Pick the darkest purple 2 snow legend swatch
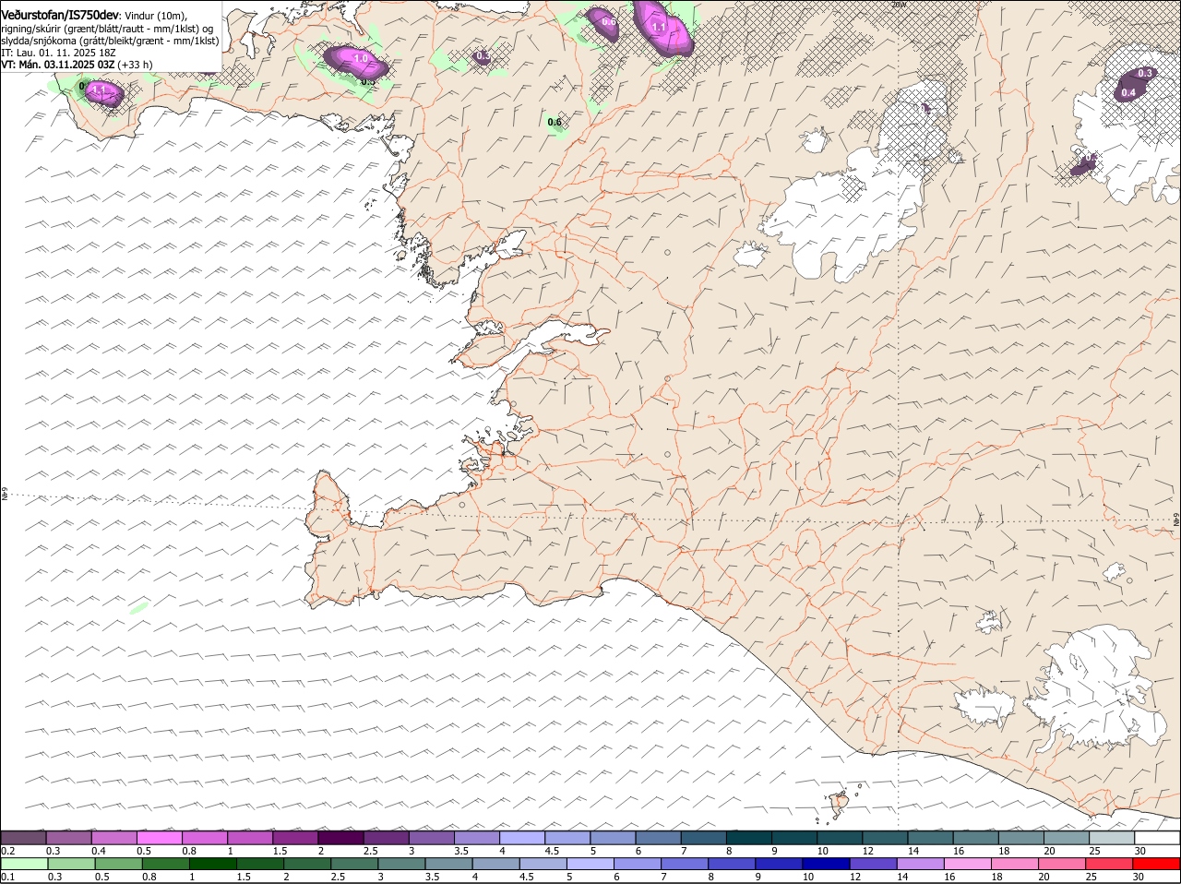The height and width of the screenshot is (884, 1181). (341, 838)
